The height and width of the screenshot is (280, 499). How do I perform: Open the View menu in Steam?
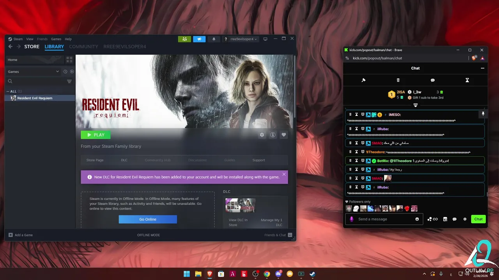click(30, 39)
